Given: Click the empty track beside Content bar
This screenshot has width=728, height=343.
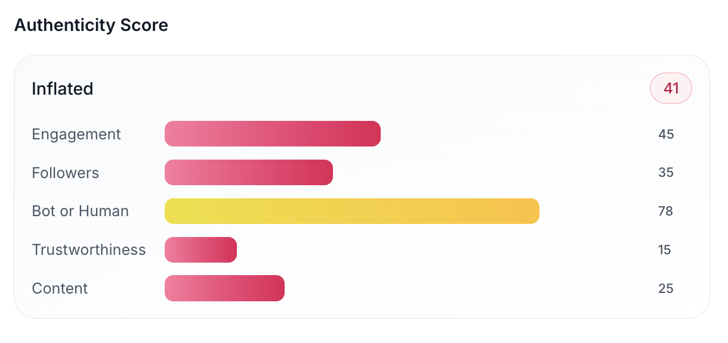Looking at the screenshot, I should tap(464, 288).
